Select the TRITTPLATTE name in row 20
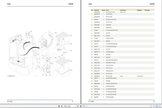Screen dimensions: 162x108 click(109, 68)
